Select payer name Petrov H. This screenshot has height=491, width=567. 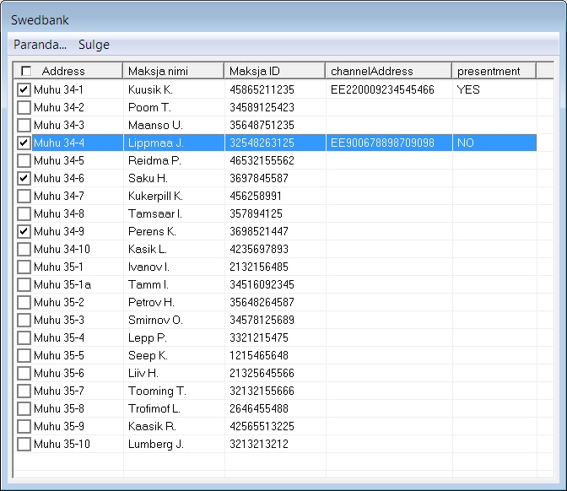[151, 302]
